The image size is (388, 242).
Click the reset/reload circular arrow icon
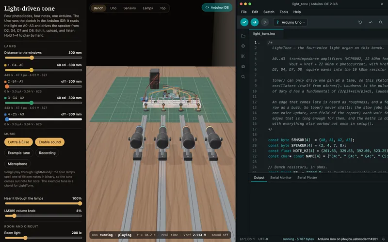360,22
